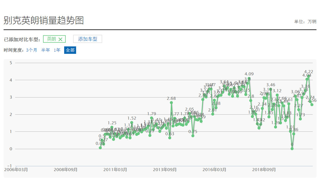Image resolution: width=320 pixels, height=192 pixels.
Task: Switch time range to 半年
Action: click(x=46, y=50)
